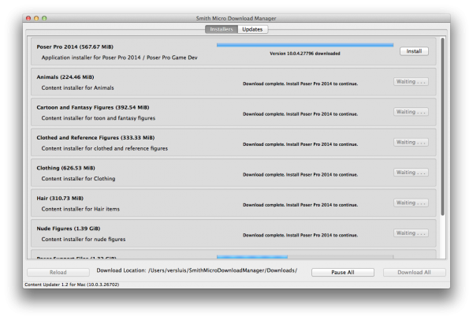
Task: Select the Poser Pro 2014 installer row title
Action: (71, 47)
